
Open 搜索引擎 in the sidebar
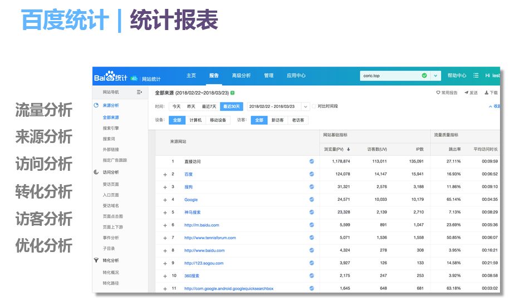point(111,128)
